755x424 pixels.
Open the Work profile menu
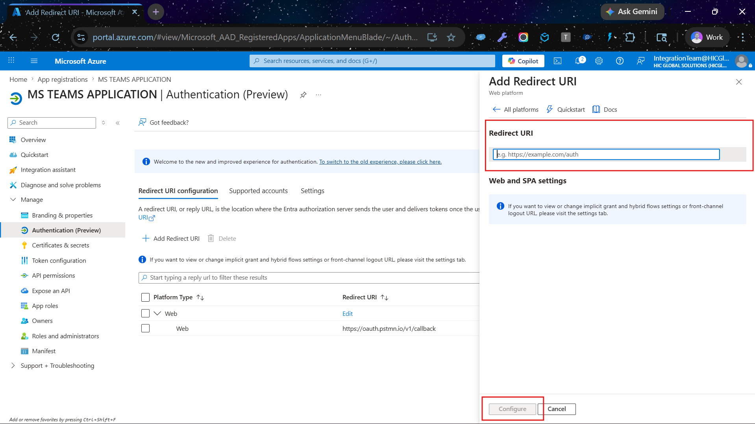(707, 37)
